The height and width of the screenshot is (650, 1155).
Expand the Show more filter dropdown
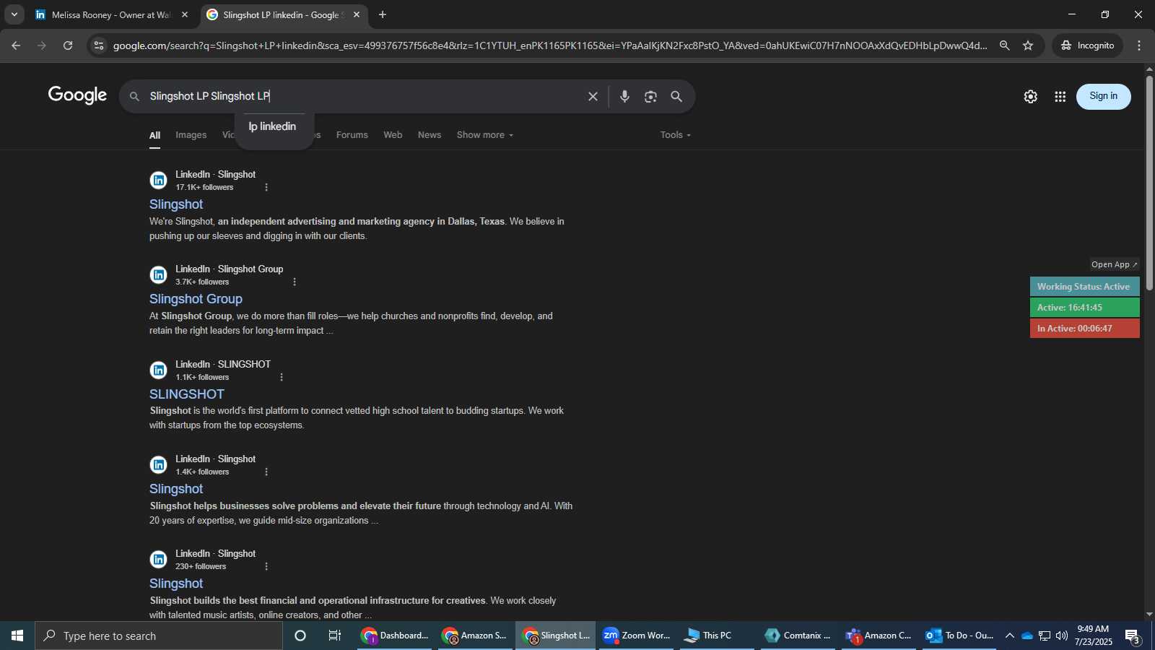[485, 135]
